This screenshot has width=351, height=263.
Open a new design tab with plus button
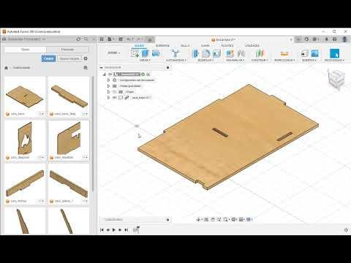coord(298,39)
